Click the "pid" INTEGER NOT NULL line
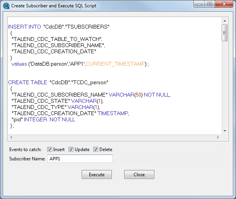236x199 pixels. (43, 119)
